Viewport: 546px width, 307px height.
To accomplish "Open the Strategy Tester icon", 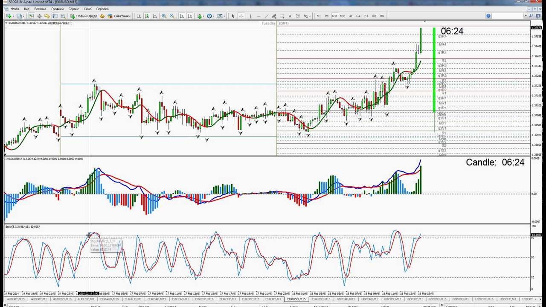I will click(63, 16).
